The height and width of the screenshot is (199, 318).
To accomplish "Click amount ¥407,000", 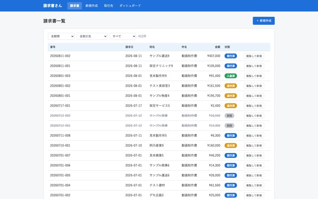I will tap(214, 56).
